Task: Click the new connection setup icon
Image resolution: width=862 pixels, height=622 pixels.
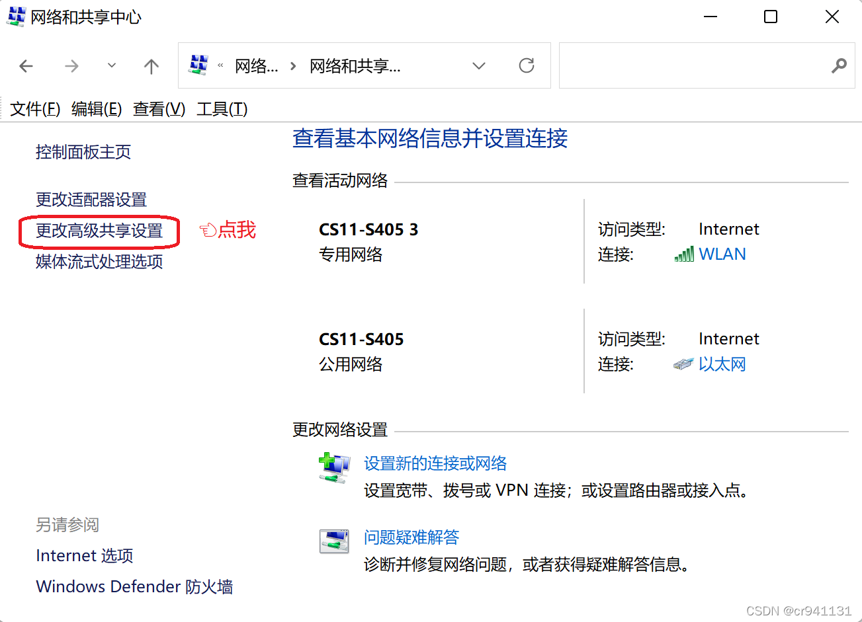Action: pyautogui.click(x=334, y=469)
